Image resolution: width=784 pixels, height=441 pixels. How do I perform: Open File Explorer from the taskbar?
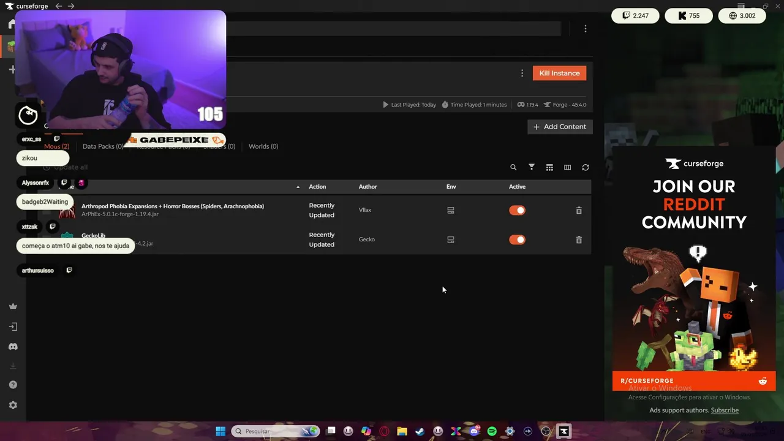coord(402,431)
